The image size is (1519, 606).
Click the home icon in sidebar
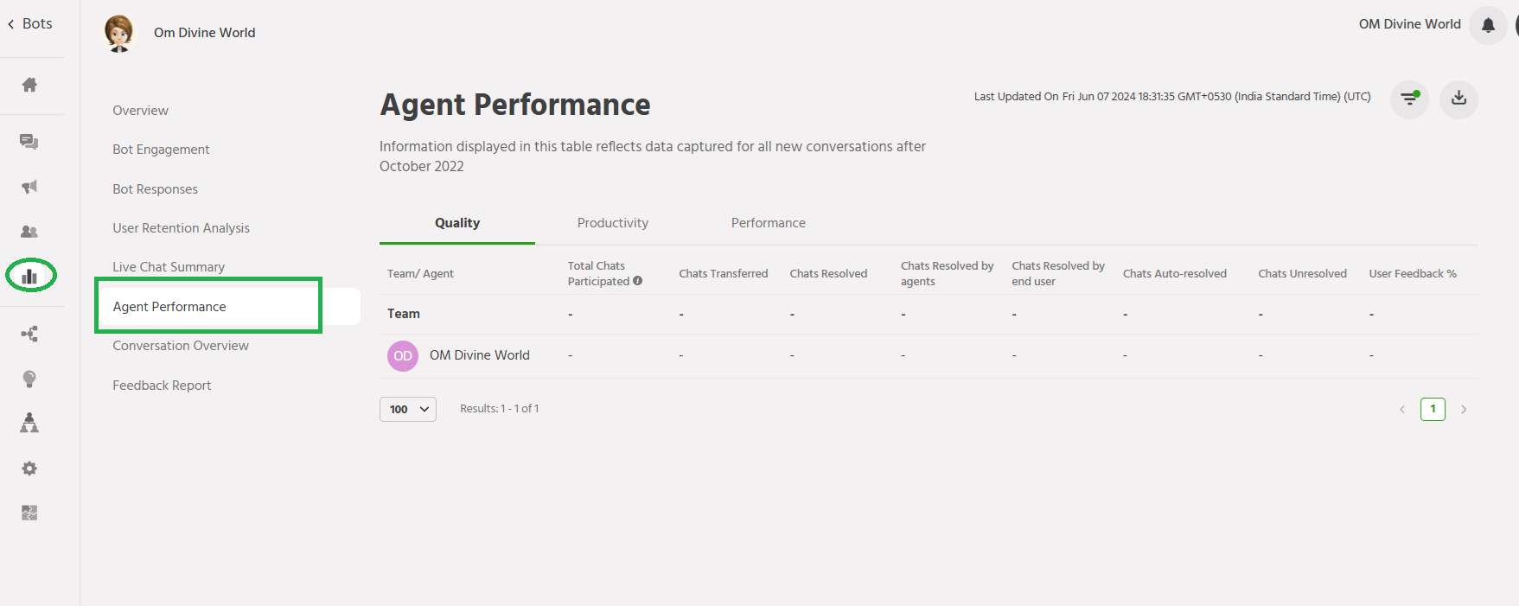(29, 85)
